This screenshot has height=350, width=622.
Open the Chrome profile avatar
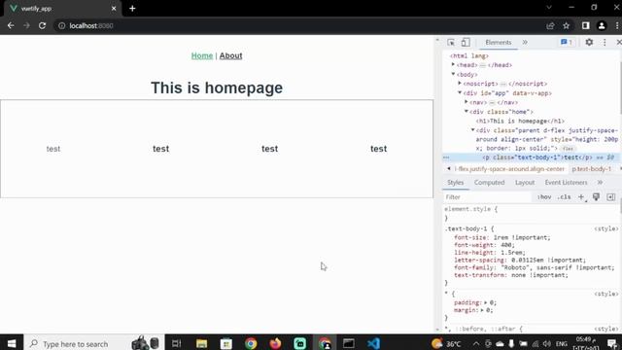point(602,26)
